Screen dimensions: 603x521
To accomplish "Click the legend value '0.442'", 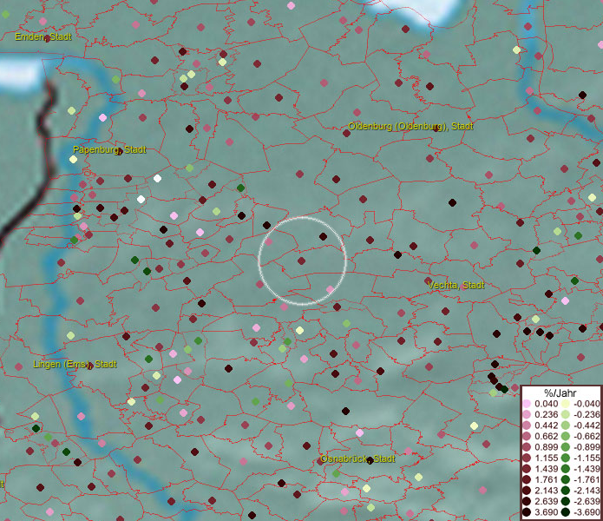I will pyautogui.click(x=546, y=425).
